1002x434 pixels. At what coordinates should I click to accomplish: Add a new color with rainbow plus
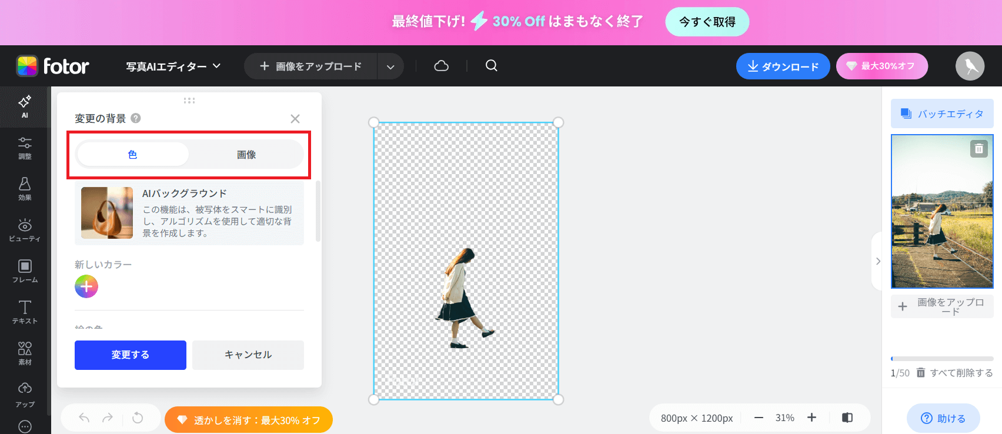[86, 286]
